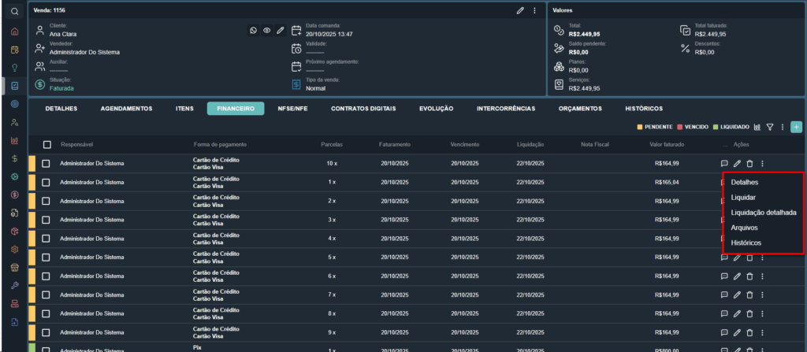Screen dimensions: 807x352
Task: Switch to the Agendamentos tab
Action: pos(126,109)
